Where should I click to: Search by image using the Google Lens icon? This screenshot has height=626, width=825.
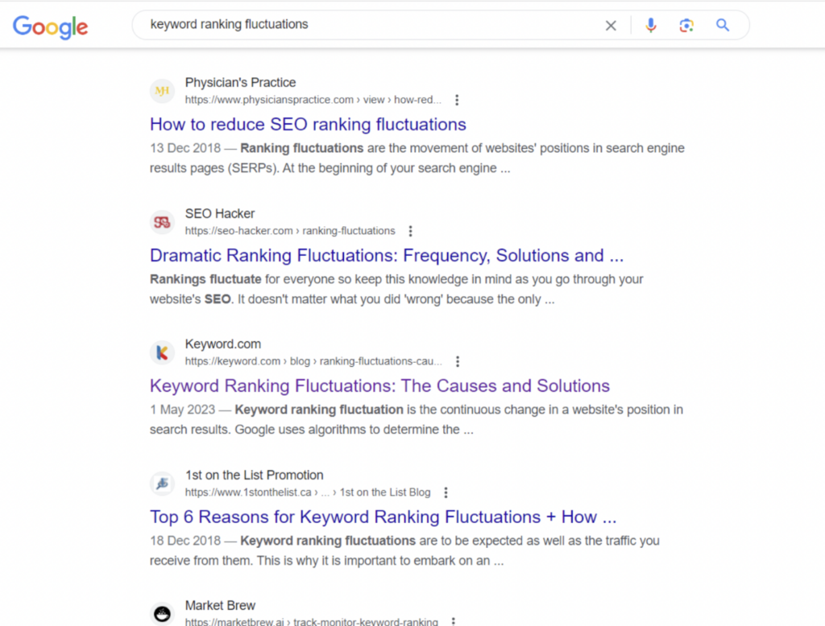click(x=686, y=25)
